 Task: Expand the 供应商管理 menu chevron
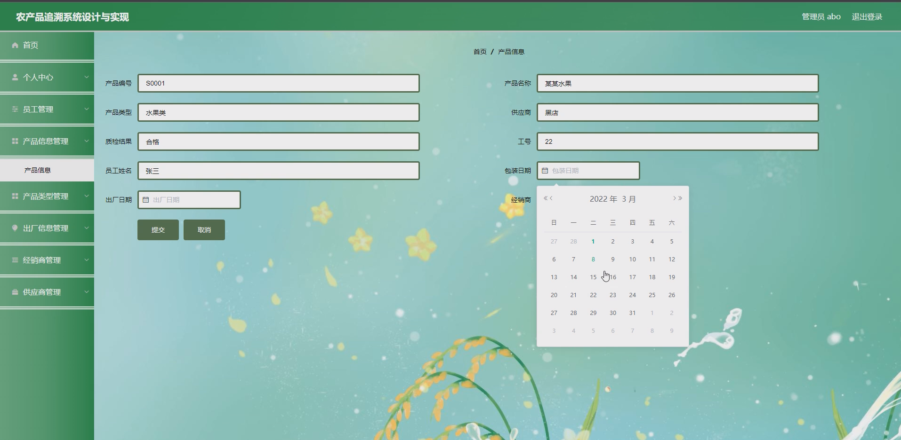coord(87,292)
